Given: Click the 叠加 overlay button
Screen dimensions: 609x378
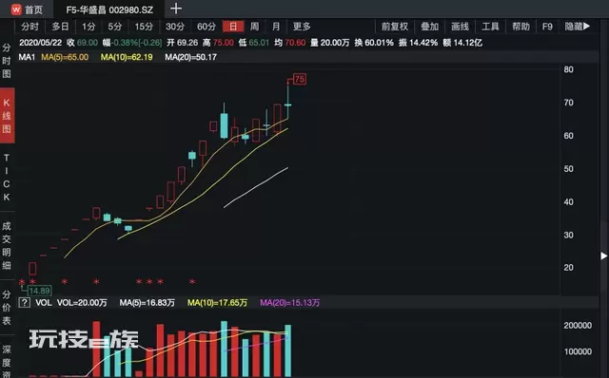Looking at the screenshot, I should pyautogui.click(x=429, y=27).
